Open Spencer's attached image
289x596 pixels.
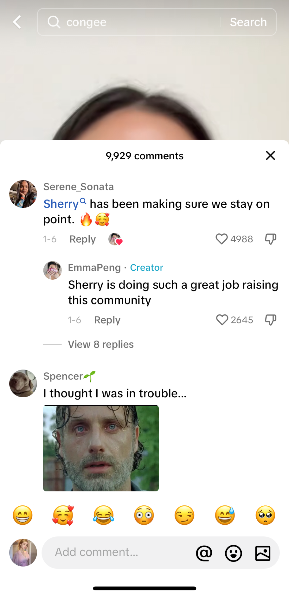coord(101,448)
